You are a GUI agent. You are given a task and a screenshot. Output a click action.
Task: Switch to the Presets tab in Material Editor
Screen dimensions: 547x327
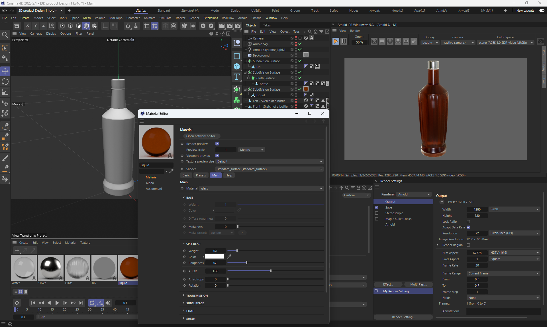tap(201, 175)
